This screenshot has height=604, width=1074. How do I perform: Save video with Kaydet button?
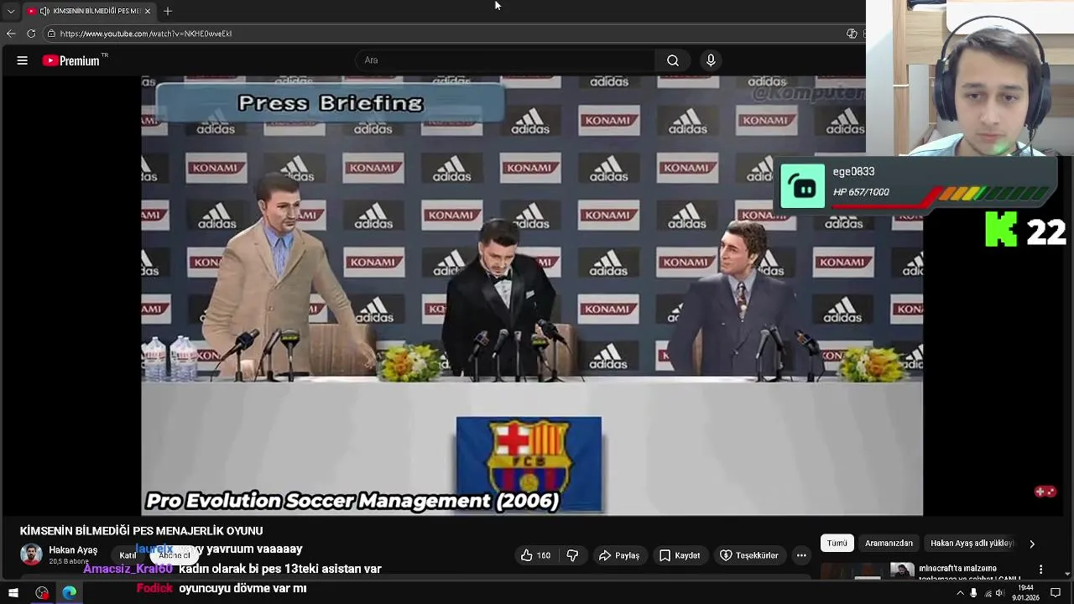[x=680, y=555]
